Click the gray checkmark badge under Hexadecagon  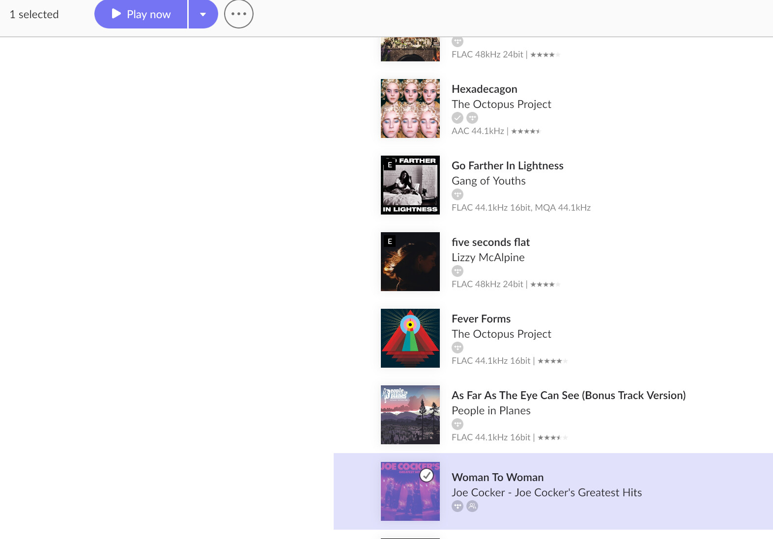pos(458,118)
